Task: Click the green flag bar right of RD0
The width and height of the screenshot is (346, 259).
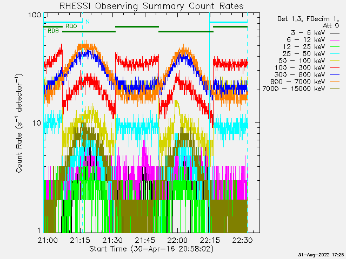Action: [137, 27]
